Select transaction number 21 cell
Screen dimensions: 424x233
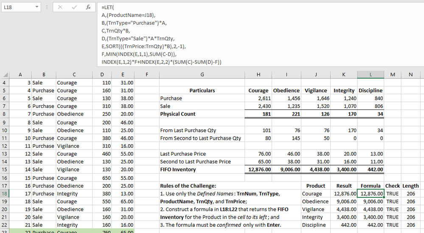tap(20, 225)
